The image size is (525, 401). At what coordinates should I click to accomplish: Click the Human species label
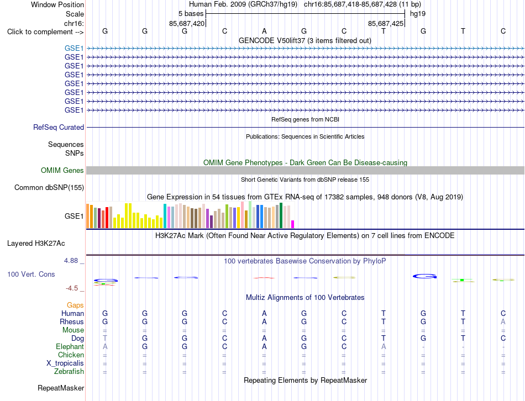coord(72,313)
